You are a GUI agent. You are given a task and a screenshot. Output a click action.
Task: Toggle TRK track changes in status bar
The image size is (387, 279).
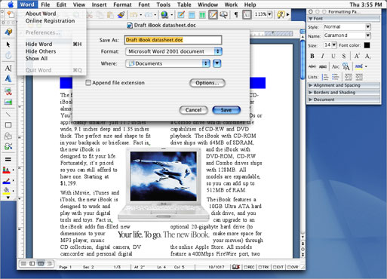coord(264,267)
